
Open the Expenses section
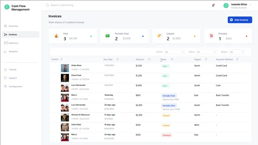coord(13,43)
